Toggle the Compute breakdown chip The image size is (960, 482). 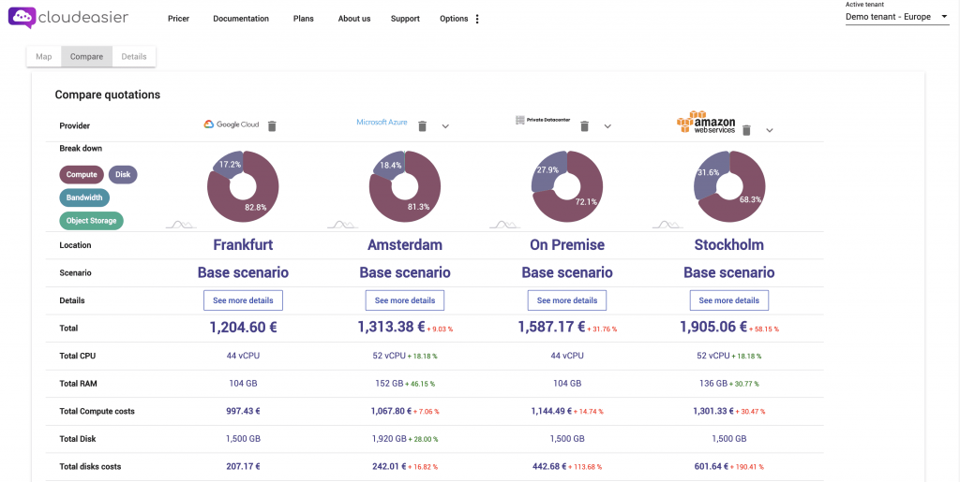click(82, 175)
